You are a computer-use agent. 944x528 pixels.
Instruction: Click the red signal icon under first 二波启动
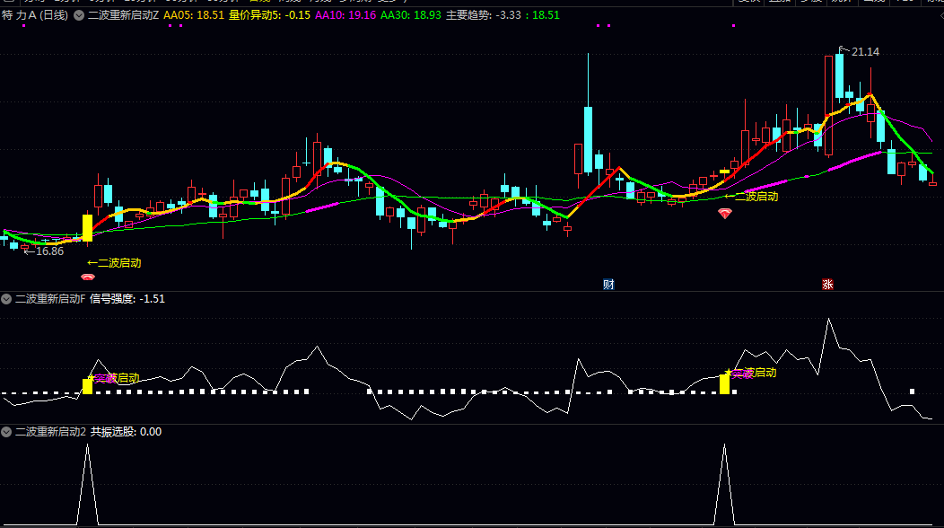point(88,277)
